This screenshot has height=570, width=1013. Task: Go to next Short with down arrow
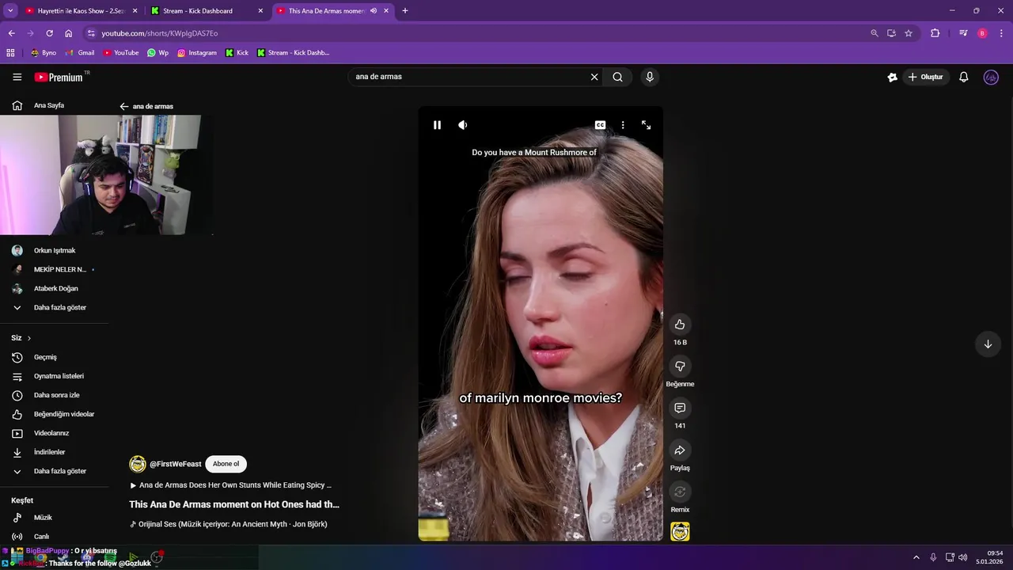point(988,344)
